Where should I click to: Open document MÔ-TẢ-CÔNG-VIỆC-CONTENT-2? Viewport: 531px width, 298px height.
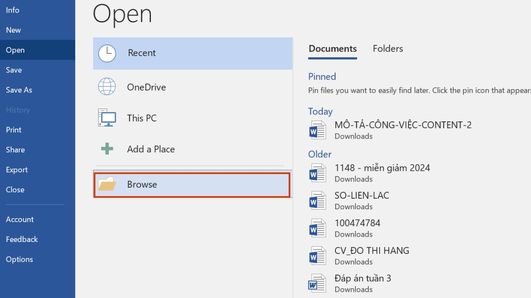coord(403,125)
